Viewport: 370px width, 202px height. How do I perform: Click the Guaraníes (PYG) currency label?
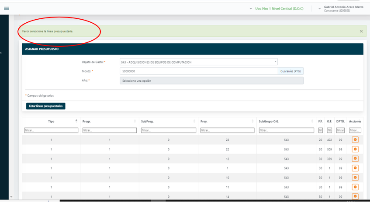(x=290, y=71)
